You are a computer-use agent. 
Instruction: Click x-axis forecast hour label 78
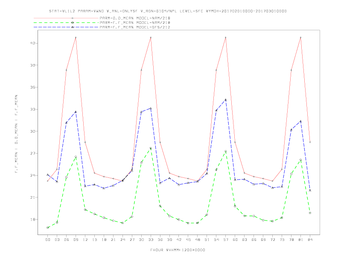coord(291,240)
